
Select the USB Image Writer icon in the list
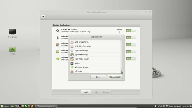click(72, 42)
